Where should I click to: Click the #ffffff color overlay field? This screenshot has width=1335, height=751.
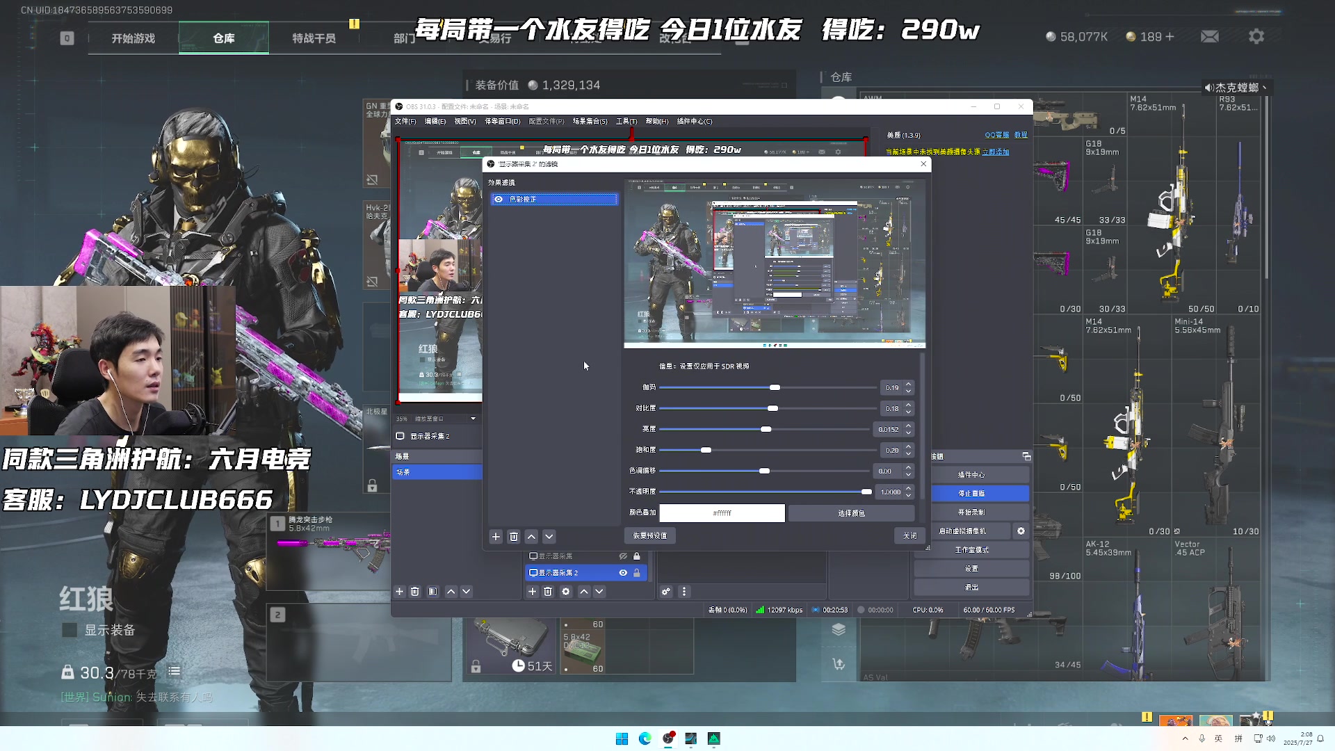[x=722, y=513]
